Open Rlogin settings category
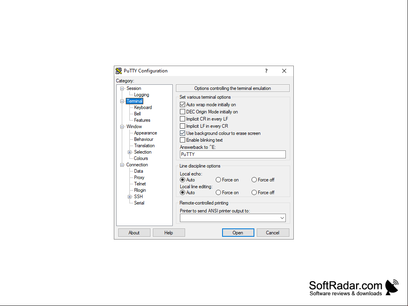Screen dimensions: 408x306 (140, 190)
